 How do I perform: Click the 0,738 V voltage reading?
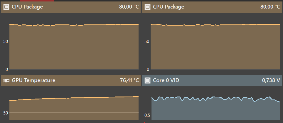click(x=271, y=80)
